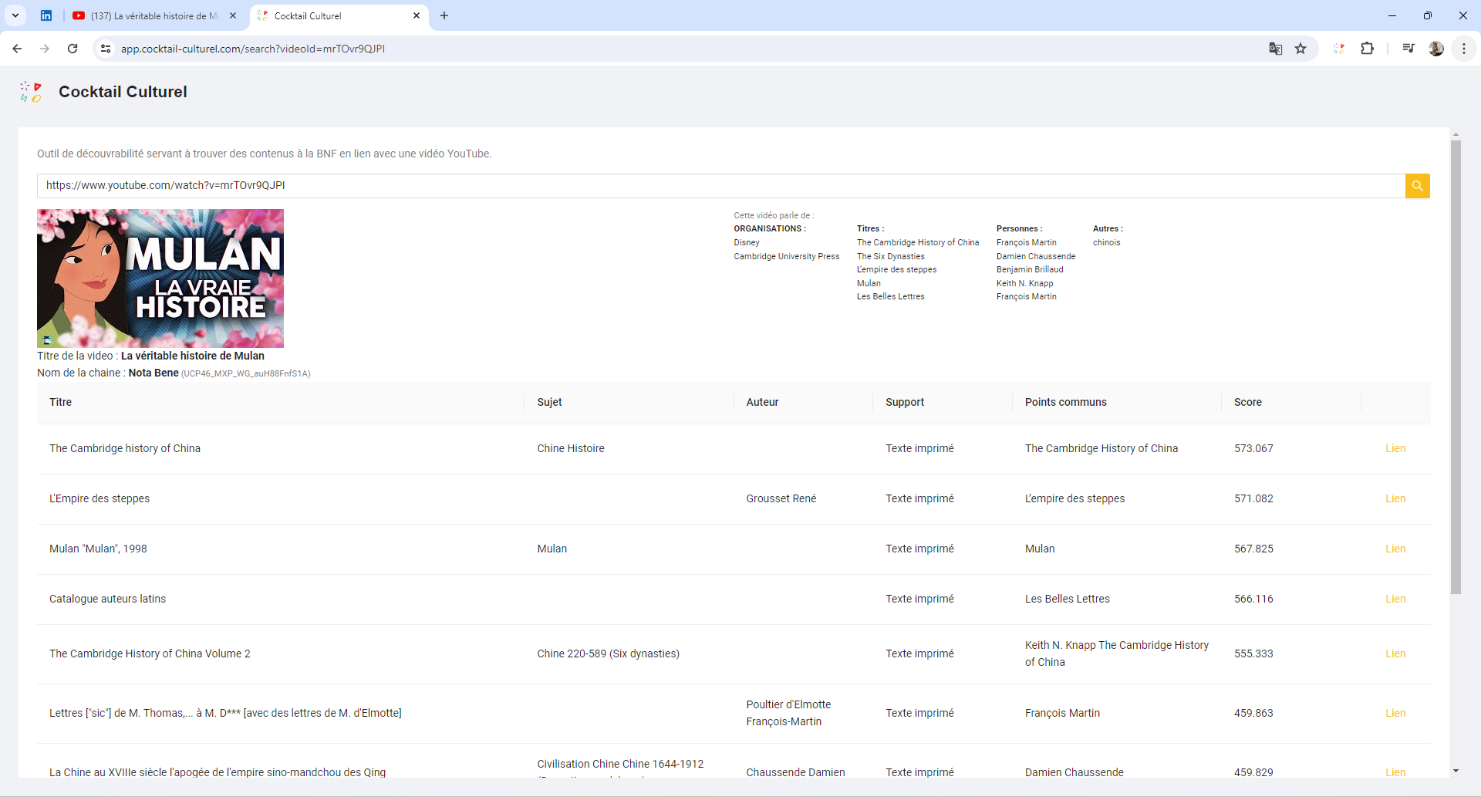Click The Six Dynasties in Titres list
The height and width of the screenshot is (797, 1481).
(891, 256)
